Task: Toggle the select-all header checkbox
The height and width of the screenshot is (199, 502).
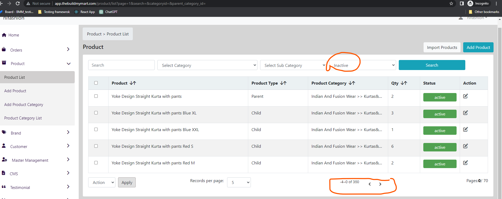Action: (96, 83)
